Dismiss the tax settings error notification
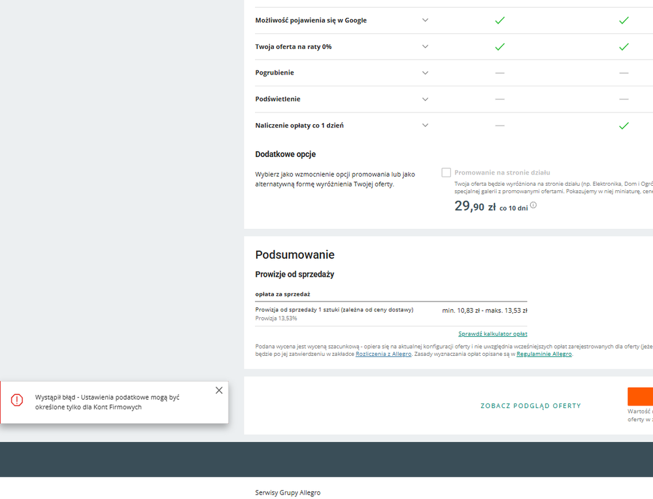Screen dimensions: 653x499 coord(219,390)
